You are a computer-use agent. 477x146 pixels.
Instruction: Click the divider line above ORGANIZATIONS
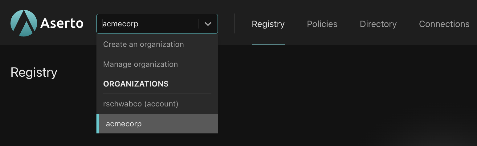click(157, 74)
